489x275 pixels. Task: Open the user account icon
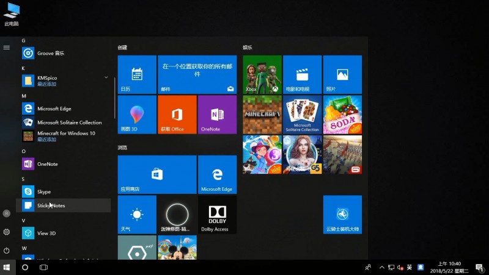pyautogui.click(x=7, y=213)
